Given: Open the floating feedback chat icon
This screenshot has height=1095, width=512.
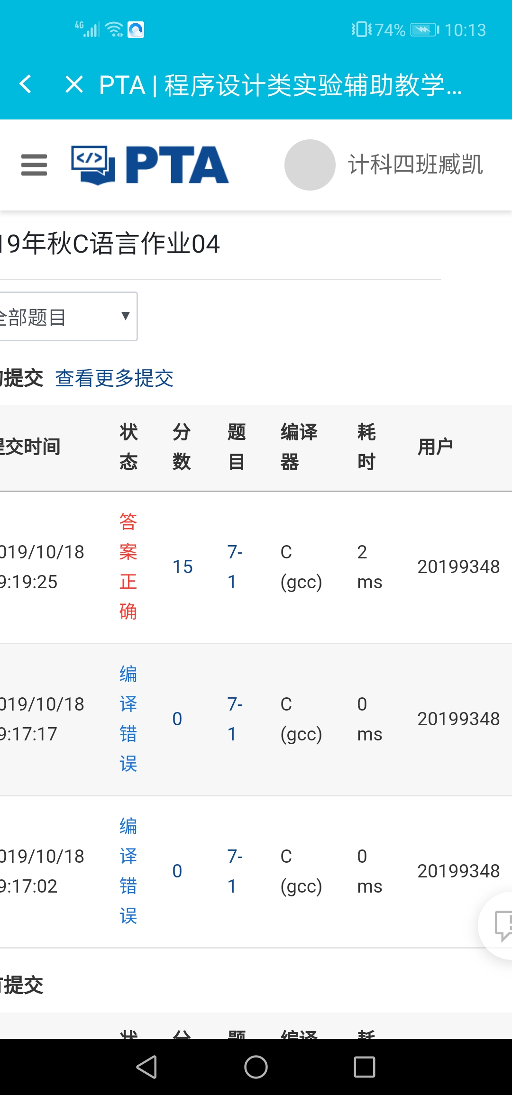Looking at the screenshot, I should [x=501, y=924].
